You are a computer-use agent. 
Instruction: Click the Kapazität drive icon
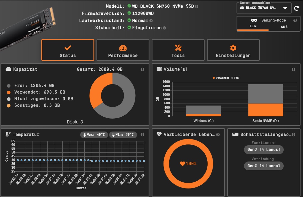coord(8,69)
